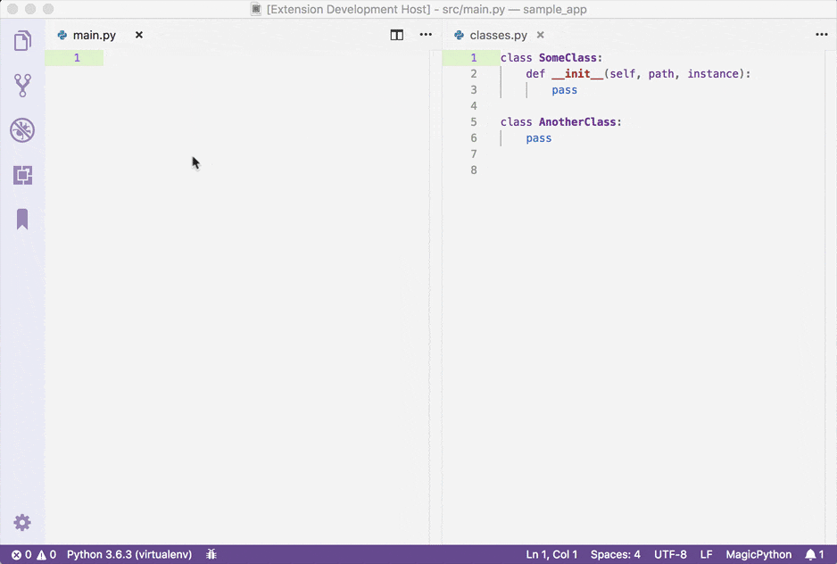Click the 'path' parameter in __init__
The height and width of the screenshot is (564, 837).
[661, 74]
